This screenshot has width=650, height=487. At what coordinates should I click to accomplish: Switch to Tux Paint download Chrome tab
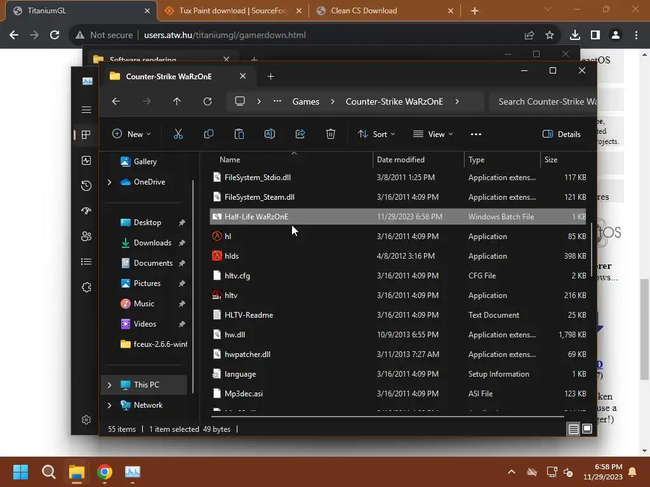pos(233,11)
